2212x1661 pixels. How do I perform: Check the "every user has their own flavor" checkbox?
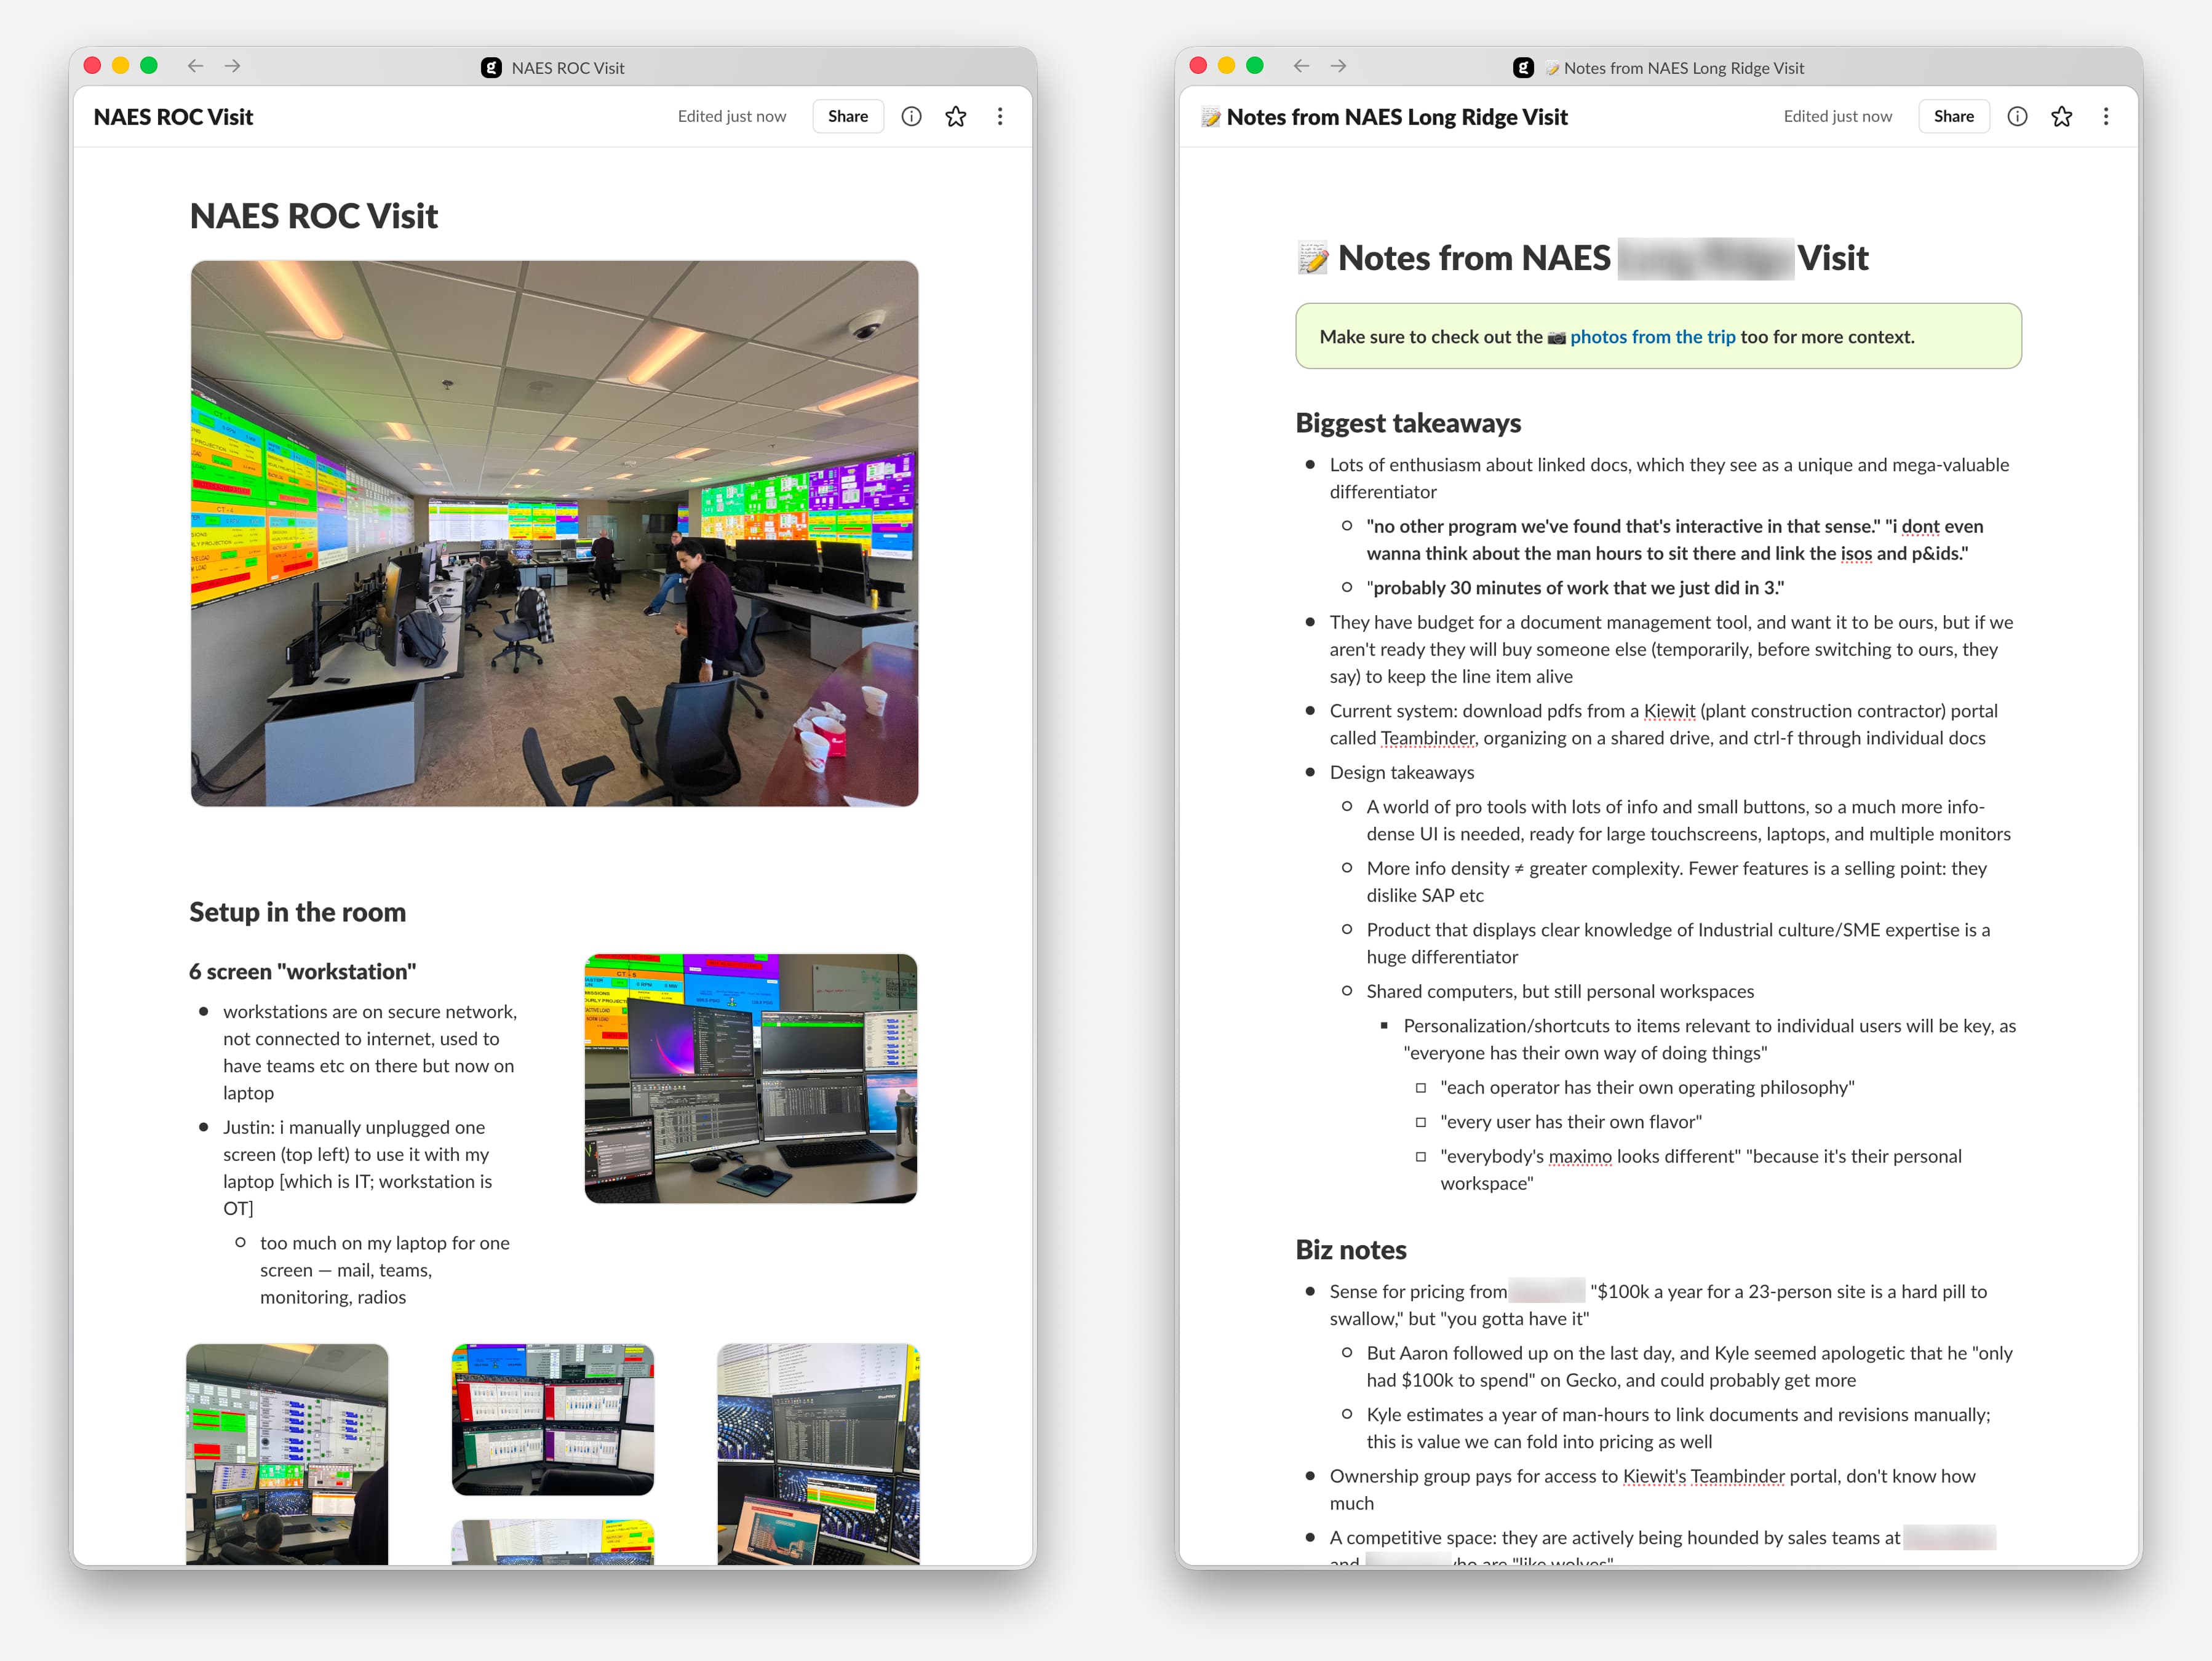[1422, 1122]
